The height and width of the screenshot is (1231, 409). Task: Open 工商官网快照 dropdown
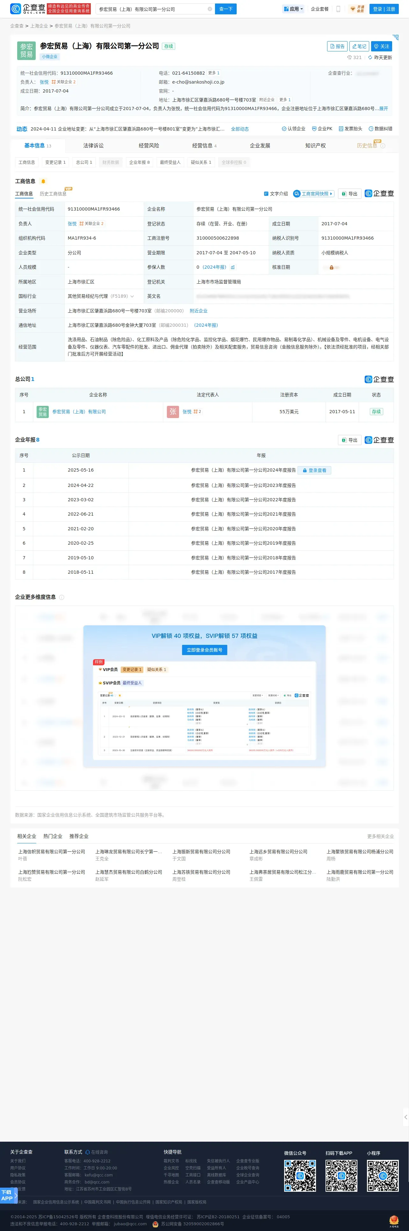[x=313, y=194]
